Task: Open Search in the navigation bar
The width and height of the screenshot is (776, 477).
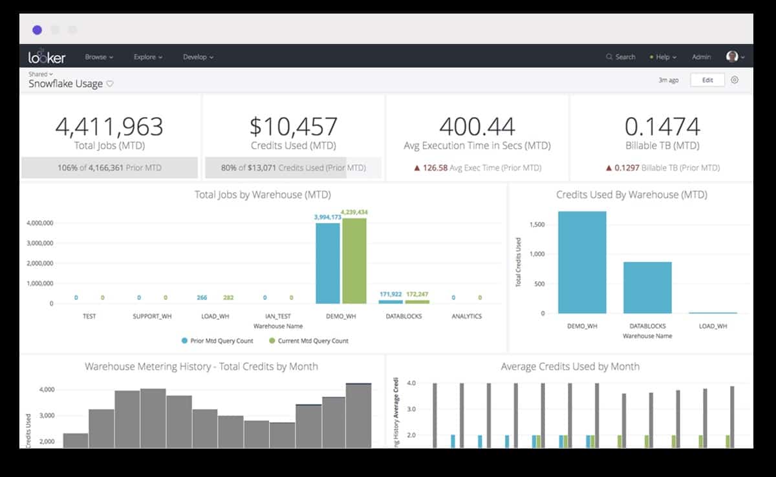Action: [x=621, y=57]
